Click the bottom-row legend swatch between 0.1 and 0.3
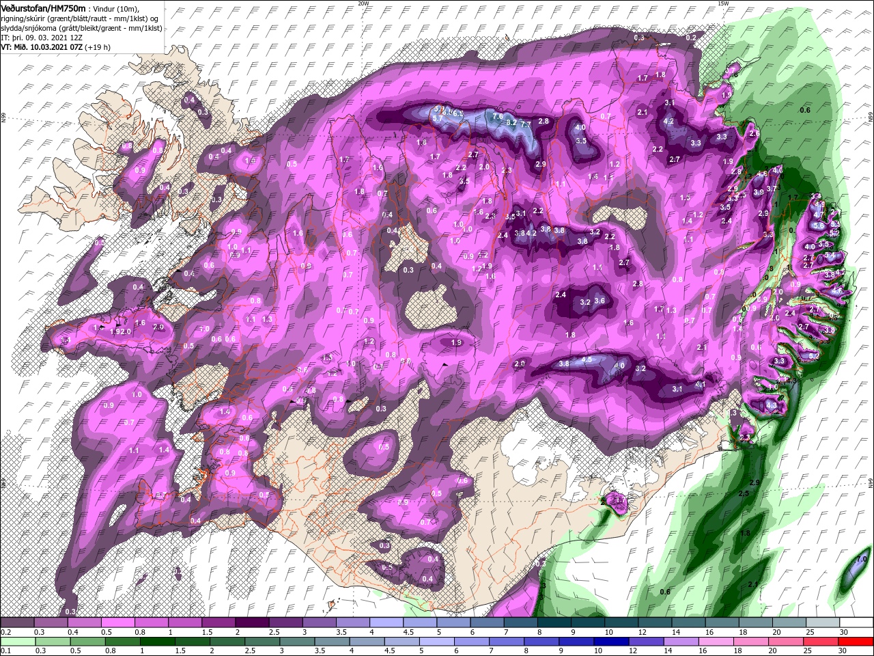 tap(18, 642)
